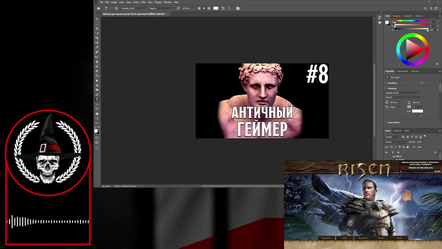
Task: Open more Character options ellipsis
Action: [x=421, y=116]
